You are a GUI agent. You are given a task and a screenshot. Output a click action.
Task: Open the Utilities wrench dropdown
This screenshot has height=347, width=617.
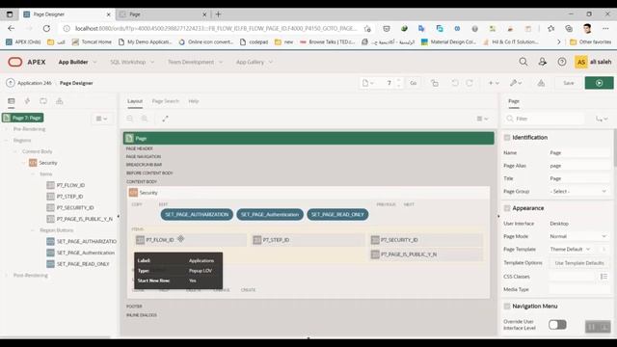click(516, 83)
